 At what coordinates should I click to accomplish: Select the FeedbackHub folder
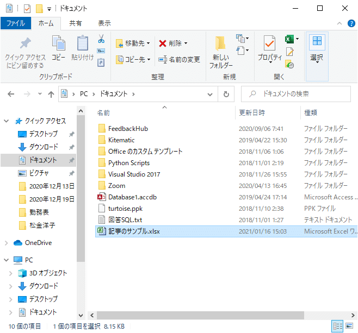[128, 129]
